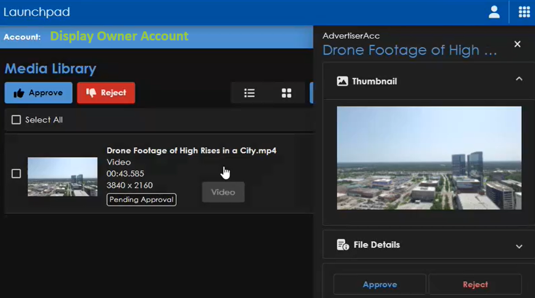Switch Media Library to grid view
This screenshot has width=535, height=298.
pyautogui.click(x=286, y=93)
